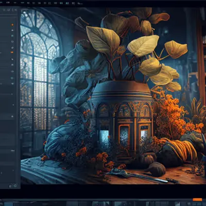Adjust the slider row beside the orange rectangular switch
Viewport: 206px width, 206px height.
click(x=5, y=52)
